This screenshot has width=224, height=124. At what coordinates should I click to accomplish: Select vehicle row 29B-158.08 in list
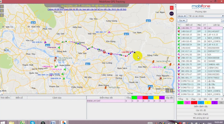click(x=200, y=61)
